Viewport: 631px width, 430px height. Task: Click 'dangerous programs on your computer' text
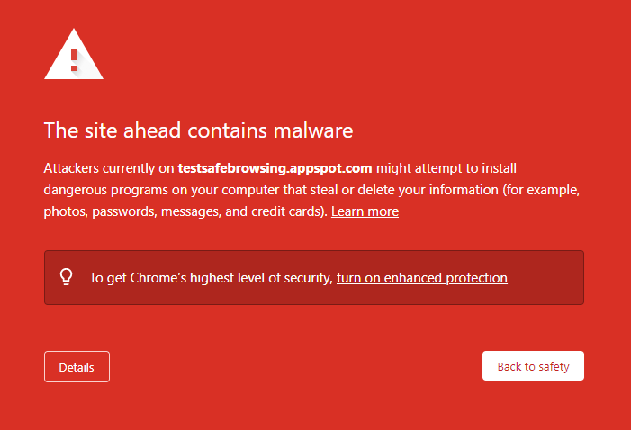point(162,190)
